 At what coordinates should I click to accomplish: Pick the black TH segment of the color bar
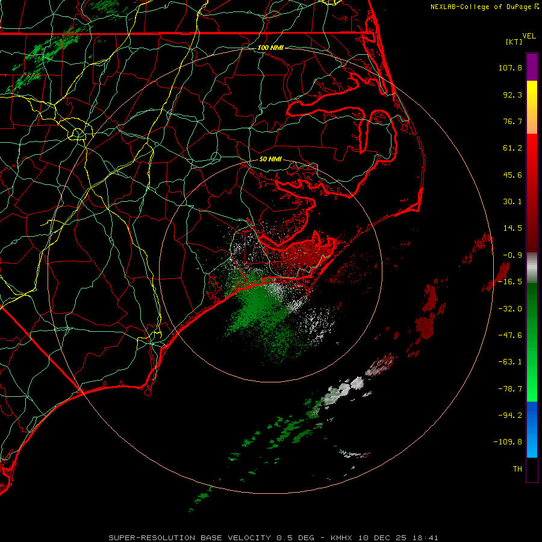[x=532, y=469]
